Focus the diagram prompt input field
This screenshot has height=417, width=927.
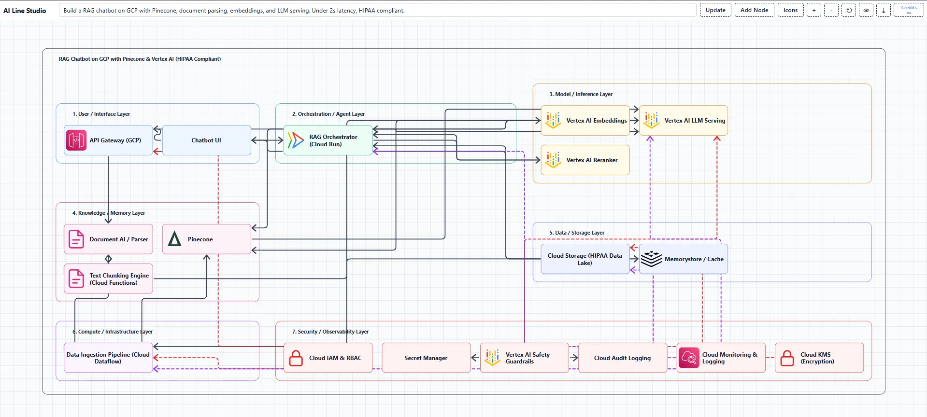pos(377,10)
